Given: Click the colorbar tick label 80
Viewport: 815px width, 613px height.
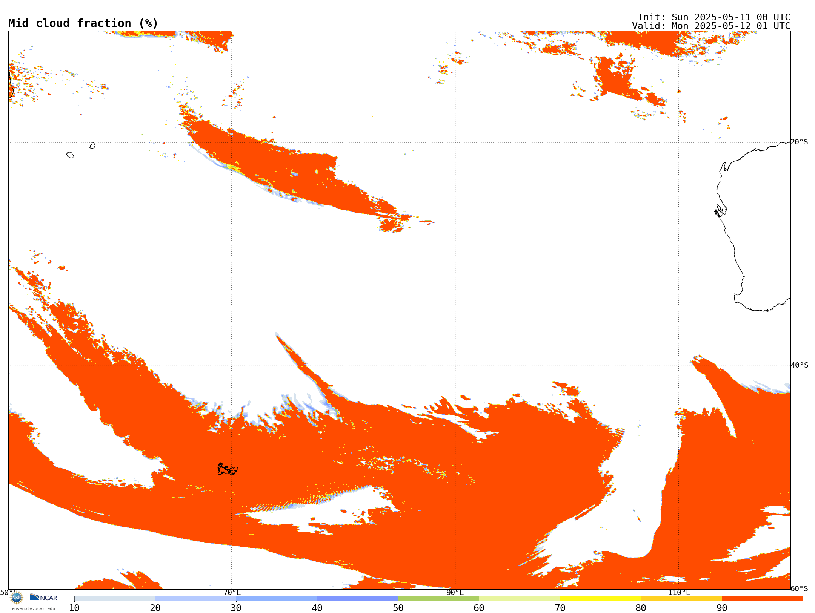Looking at the screenshot, I should [641, 608].
